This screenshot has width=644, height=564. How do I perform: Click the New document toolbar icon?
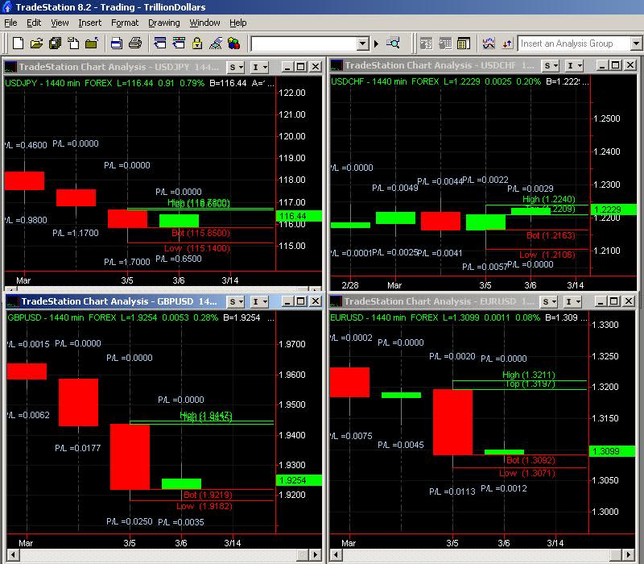(18, 43)
